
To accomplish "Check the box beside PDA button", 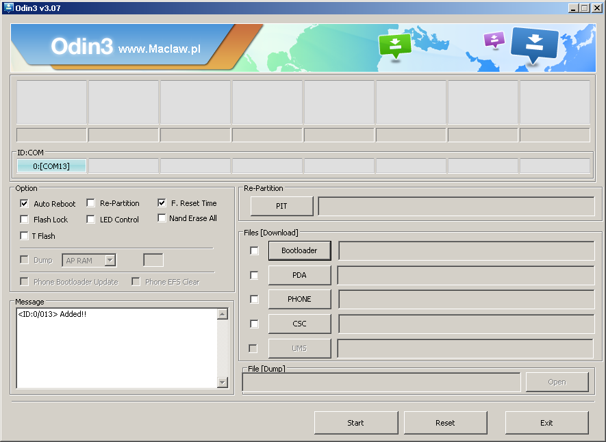I will (254, 275).
